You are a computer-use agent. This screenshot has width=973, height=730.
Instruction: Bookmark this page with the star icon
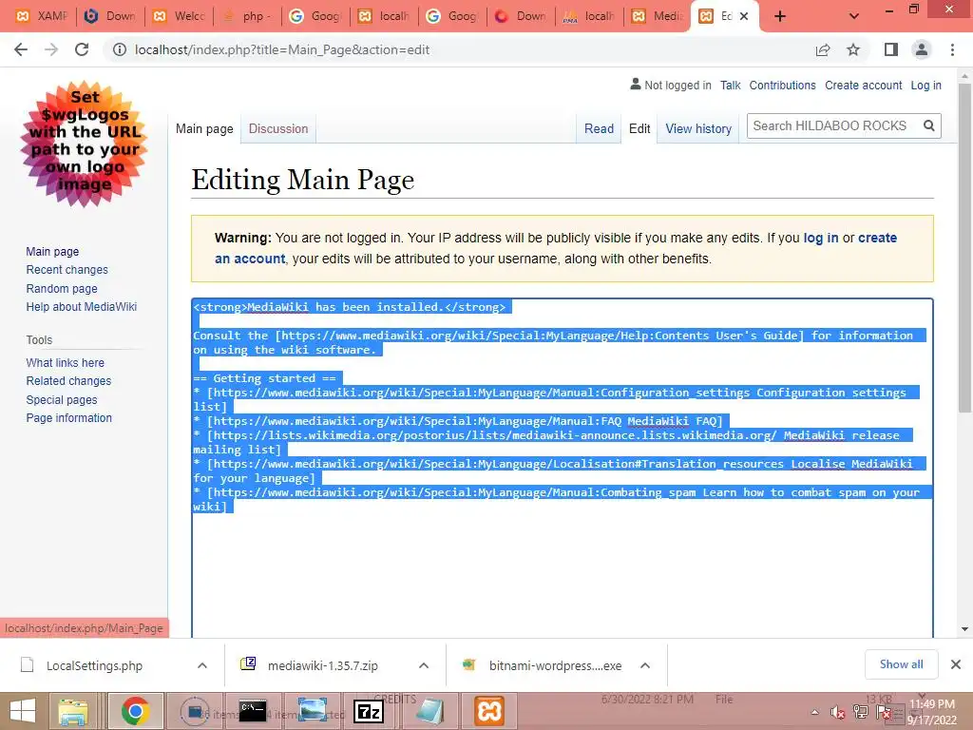pyautogui.click(x=854, y=49)
